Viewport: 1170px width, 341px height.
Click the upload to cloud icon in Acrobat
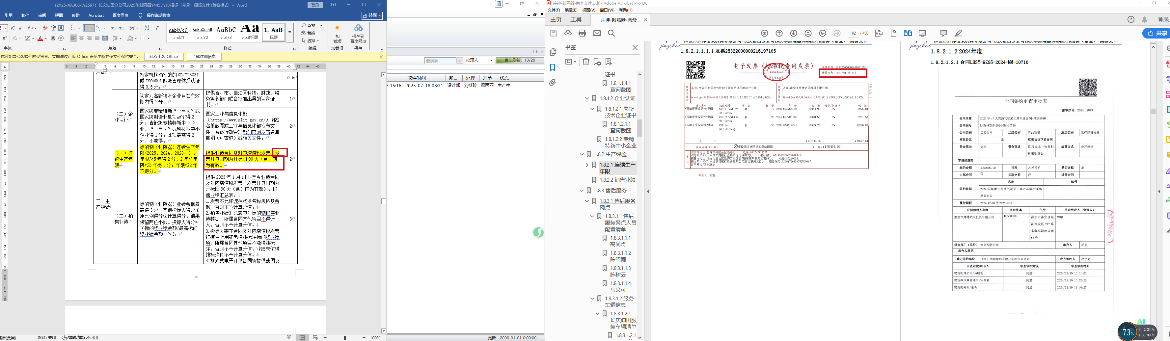(568, 33)
